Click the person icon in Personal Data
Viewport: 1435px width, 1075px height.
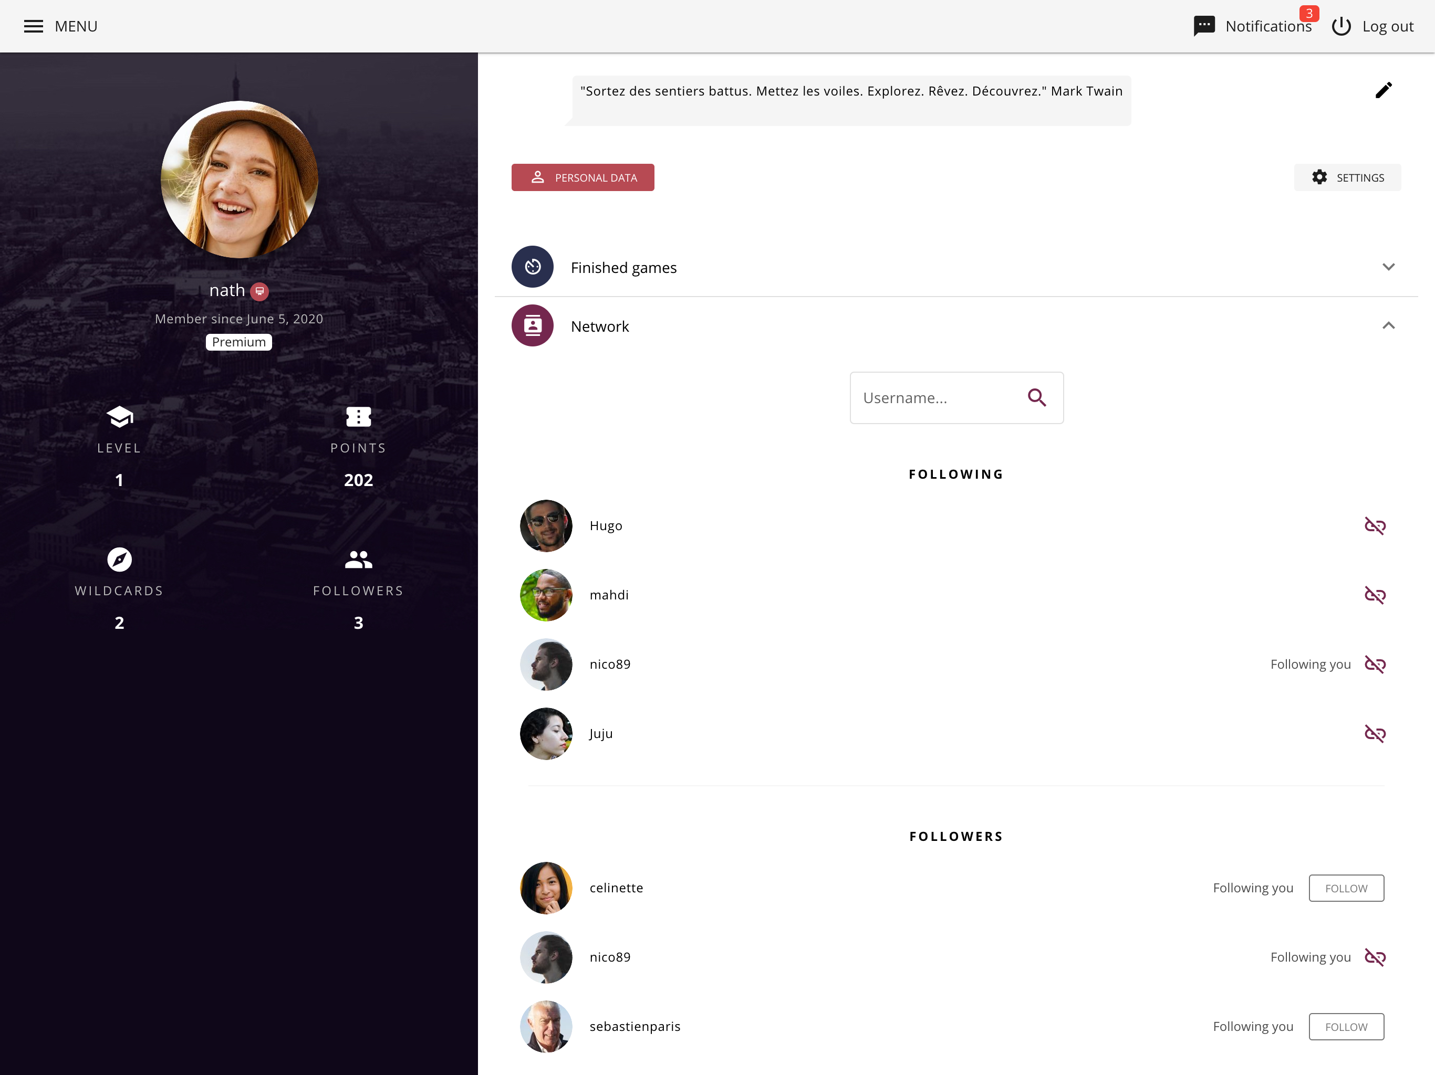click(x=538, y=177)
